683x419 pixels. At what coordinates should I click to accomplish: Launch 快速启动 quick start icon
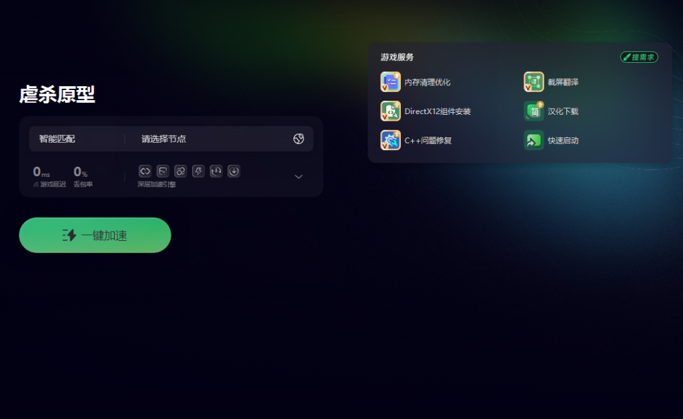[x=534, y=140]
